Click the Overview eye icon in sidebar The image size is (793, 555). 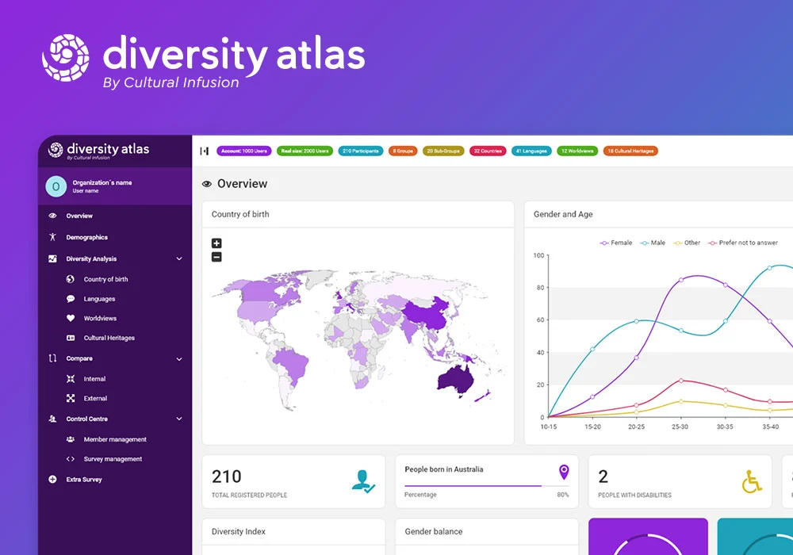pyautogui.click(x=52, y=216)
